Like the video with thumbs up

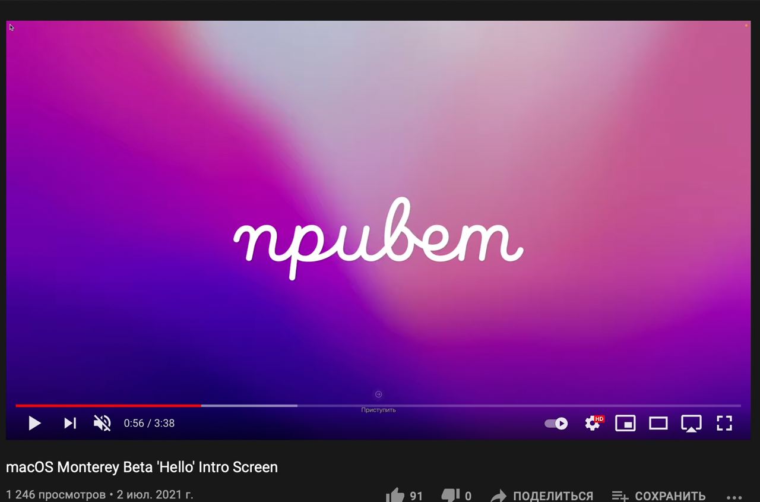404,495
